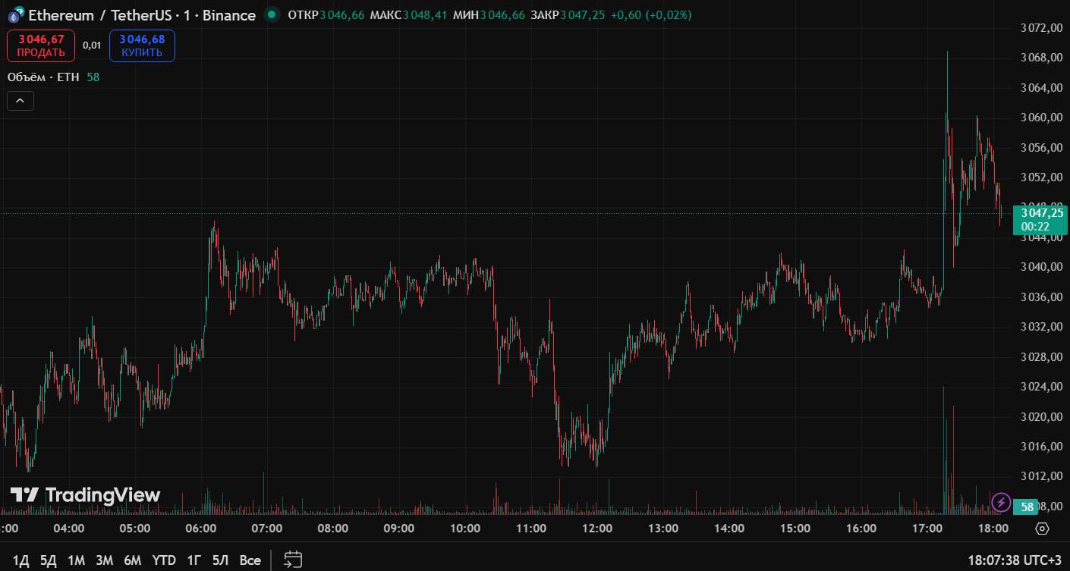Show all data with Все range

[250, 560]
